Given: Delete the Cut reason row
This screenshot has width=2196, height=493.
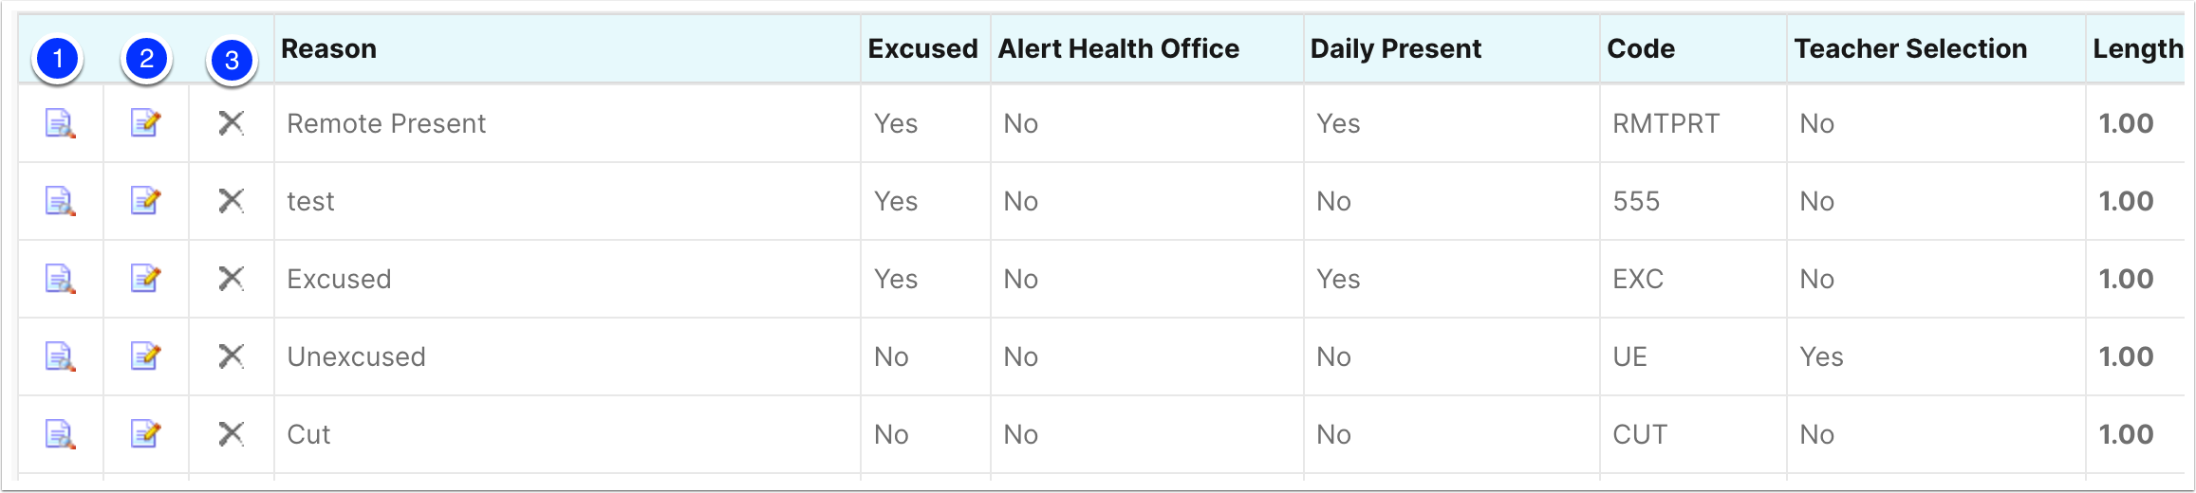Looking at the screenshot, I should click(x=232, y=434).
